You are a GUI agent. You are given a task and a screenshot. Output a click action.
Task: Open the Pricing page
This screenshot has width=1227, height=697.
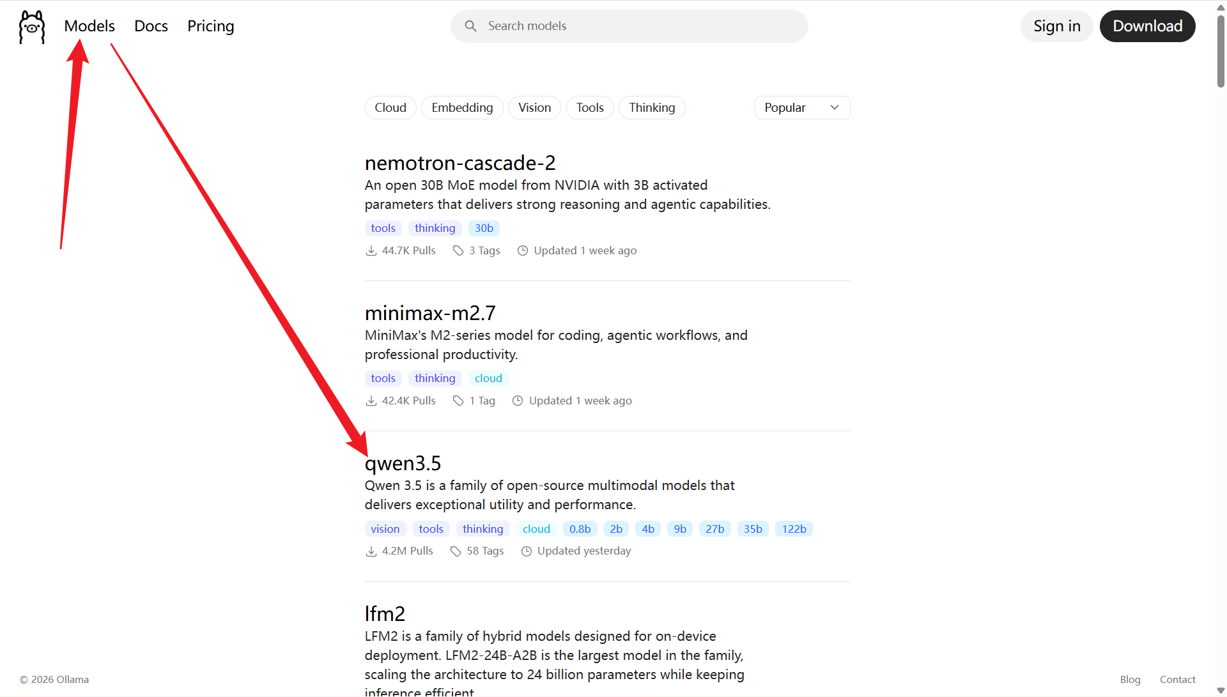(211, 26)
